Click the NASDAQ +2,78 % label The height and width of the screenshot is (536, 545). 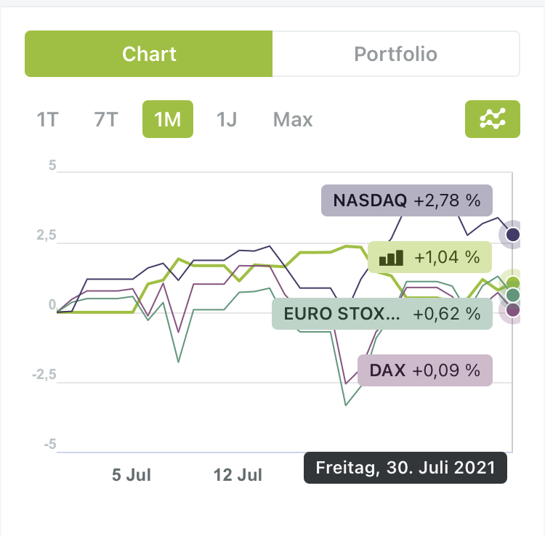pos(407,200)
